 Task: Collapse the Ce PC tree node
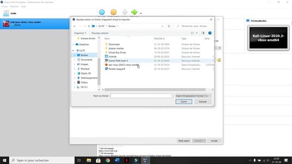[x=73, y=51]
